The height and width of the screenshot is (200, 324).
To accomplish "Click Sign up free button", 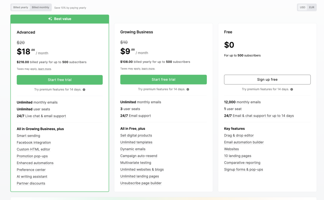I will click(x=267, y=79).
